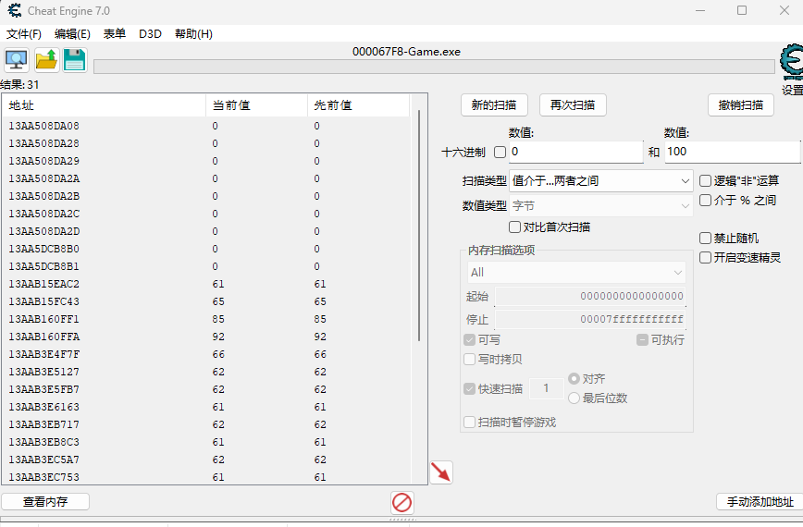Check the 写时拷贝 copy-on-write option

tap(469, 359)
